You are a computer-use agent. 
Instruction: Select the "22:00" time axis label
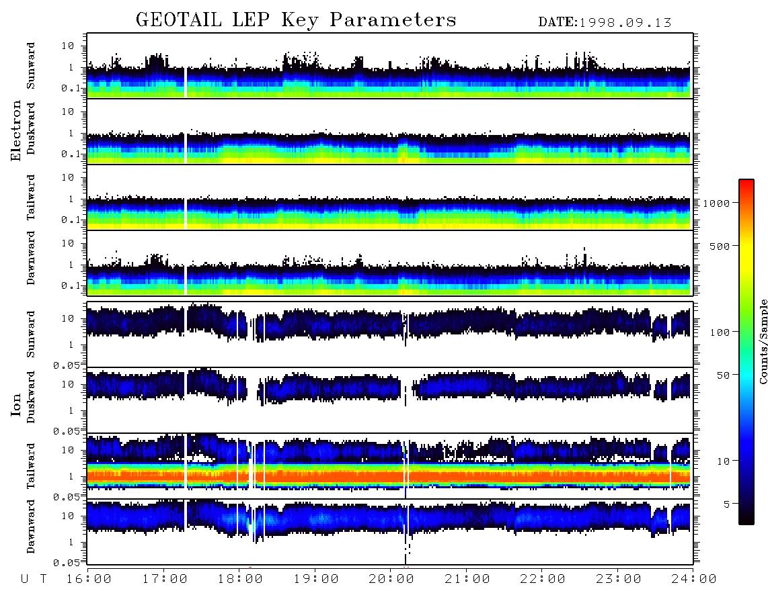543,579
